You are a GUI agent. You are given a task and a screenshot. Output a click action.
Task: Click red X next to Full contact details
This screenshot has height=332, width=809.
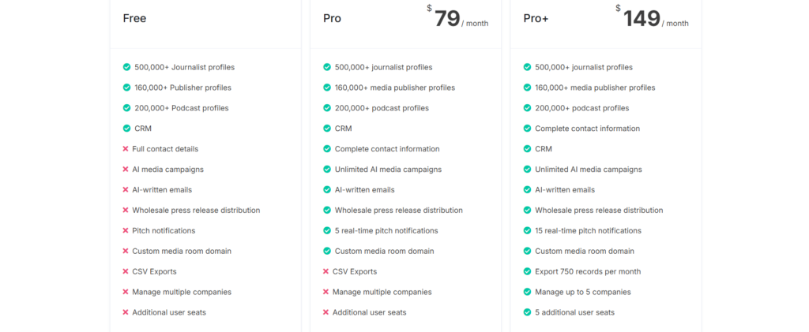click(x=126, y=149)
